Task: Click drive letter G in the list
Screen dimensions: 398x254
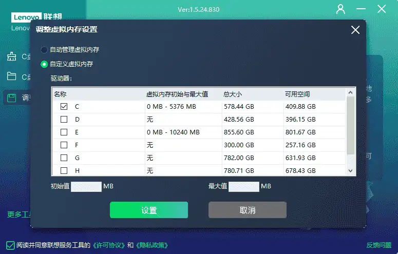Action: pyautogui.click(x=77, y=158)
